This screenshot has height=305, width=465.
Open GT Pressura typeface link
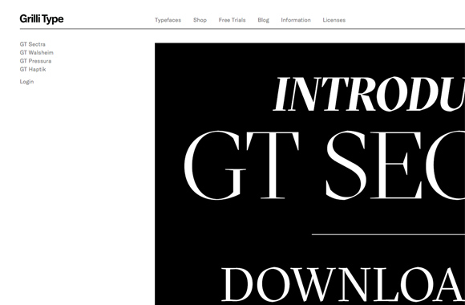(x=35, y=61)
